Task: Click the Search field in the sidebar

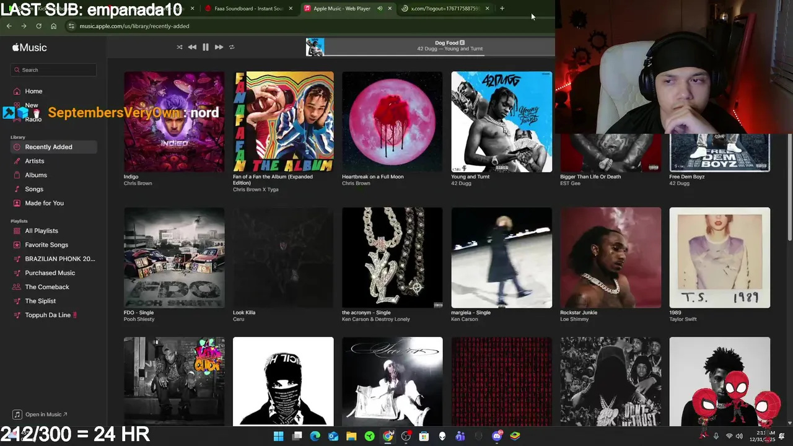Action: tap(53, 70)
